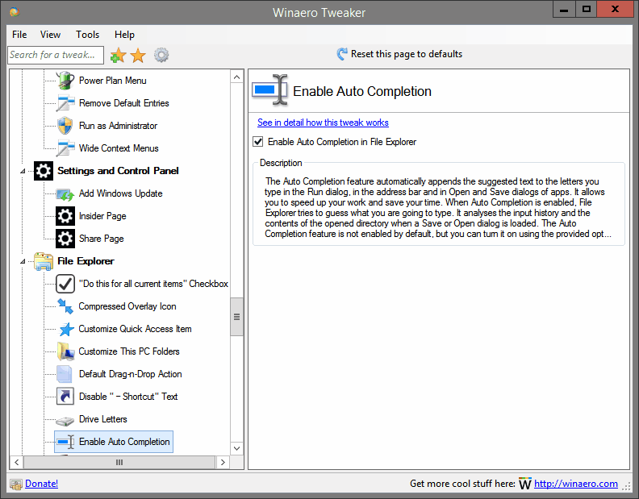This screenshot has width=639, height=499.
Task: Click the Customize Quick Access Item star icon
Action: (65, 329)
